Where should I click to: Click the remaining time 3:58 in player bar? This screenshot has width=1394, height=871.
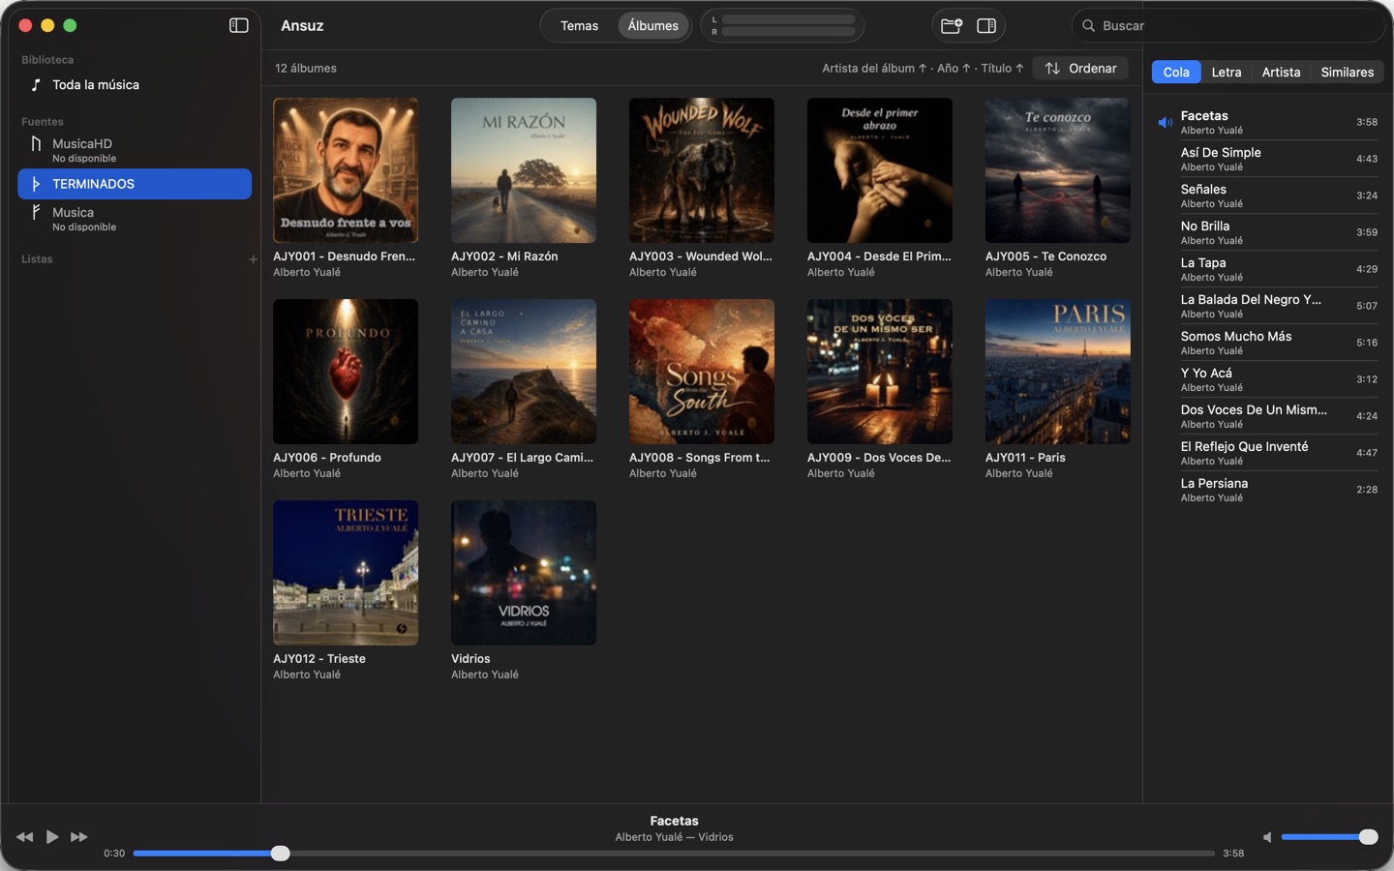click(x=1233, y=854)
